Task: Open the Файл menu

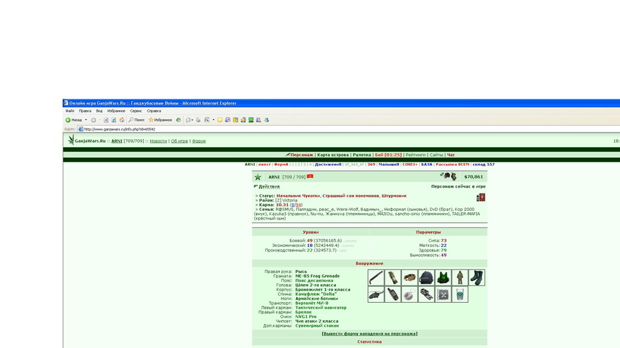Action: (70, 111)
